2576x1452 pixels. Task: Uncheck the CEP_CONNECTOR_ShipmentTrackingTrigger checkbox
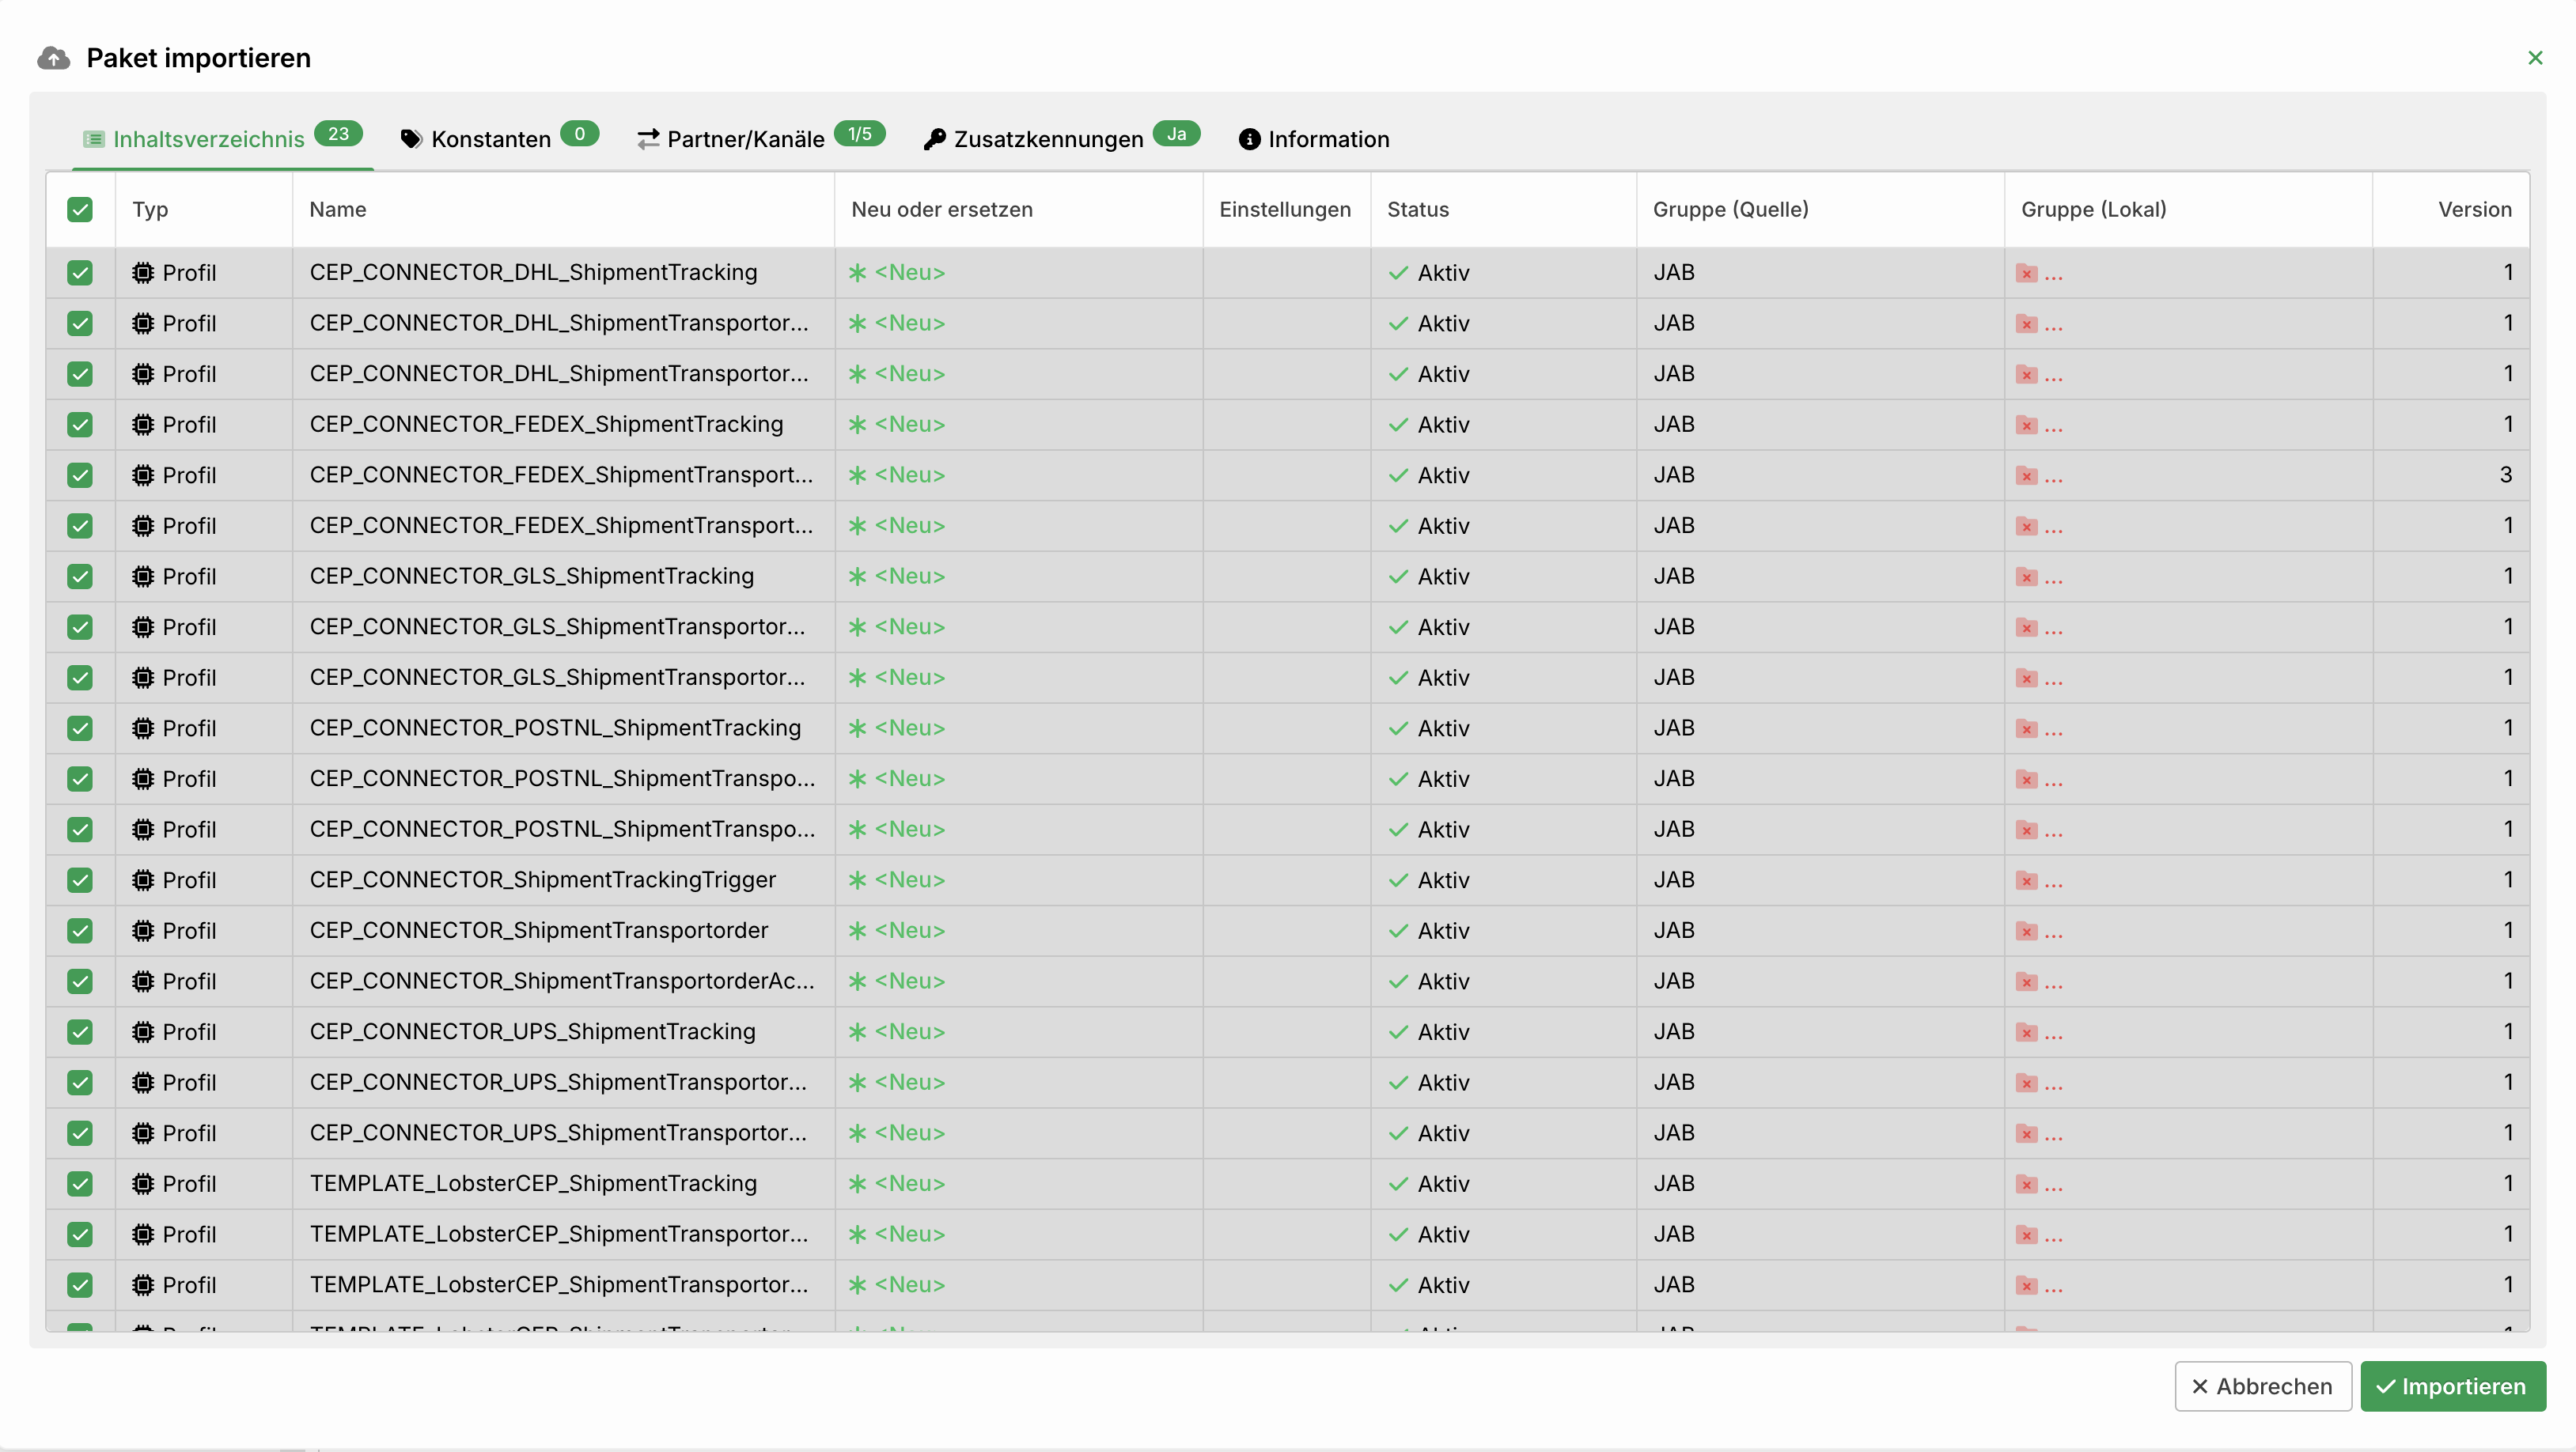coord(80,879)
